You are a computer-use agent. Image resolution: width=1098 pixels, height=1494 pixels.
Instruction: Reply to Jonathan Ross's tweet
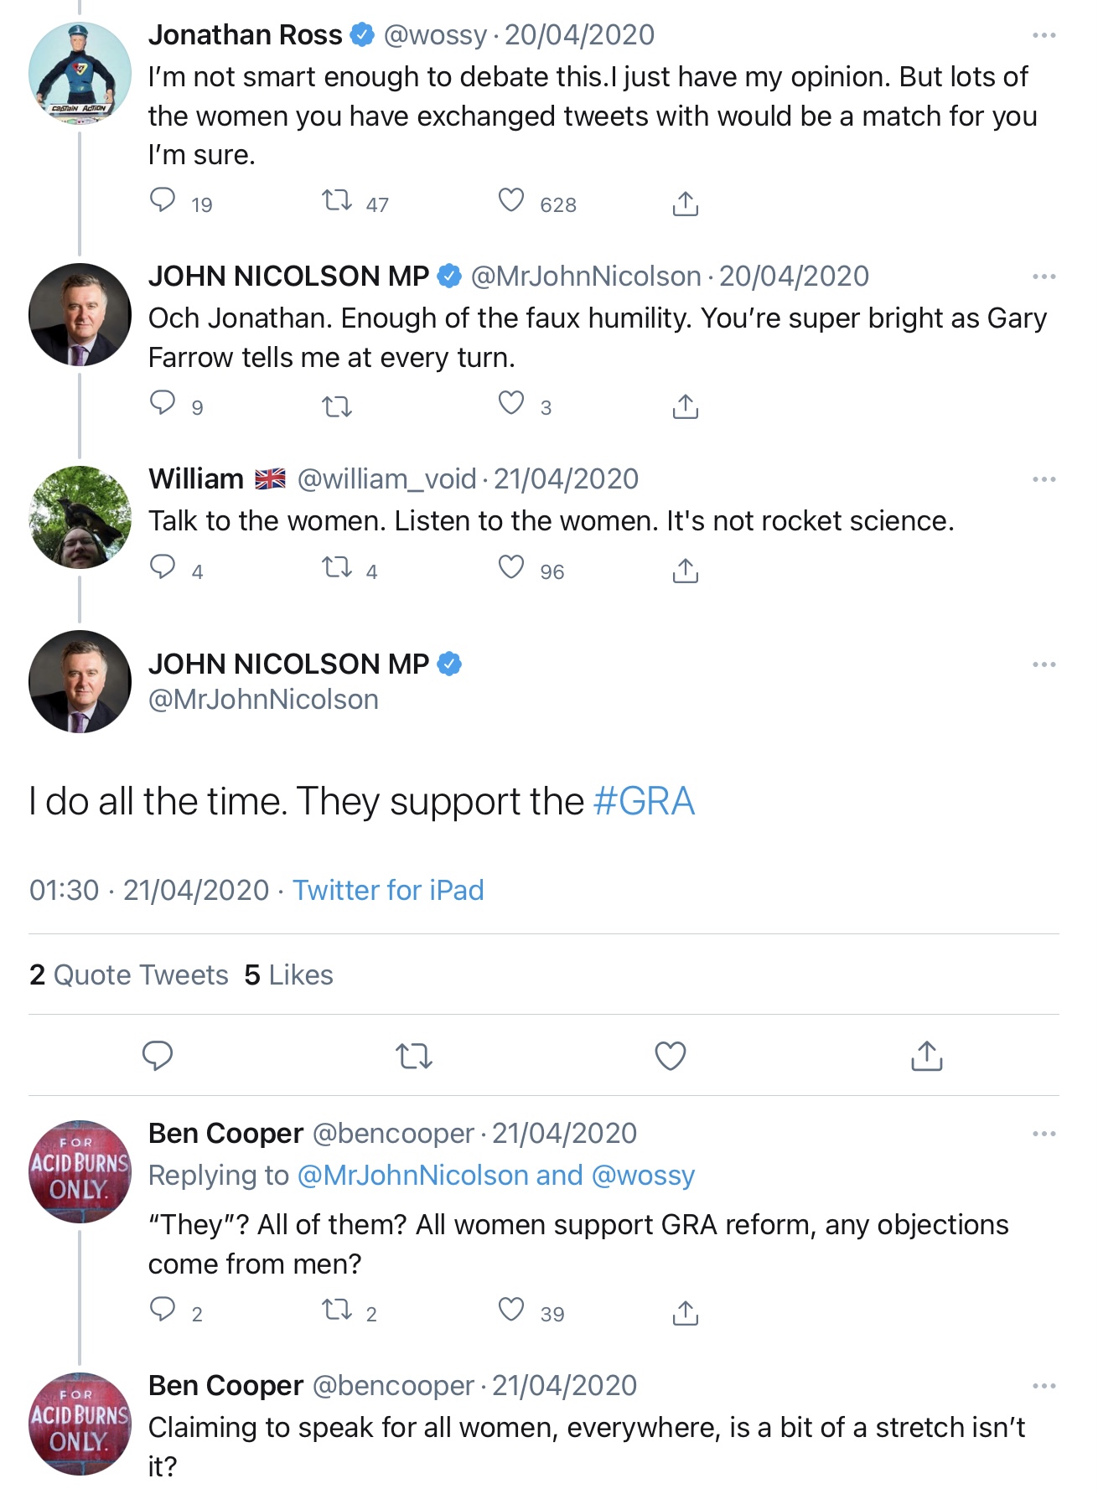coord(163,201)
